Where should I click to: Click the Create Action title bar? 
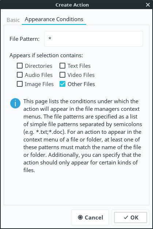pyautogui.click(x=72, y=5)
